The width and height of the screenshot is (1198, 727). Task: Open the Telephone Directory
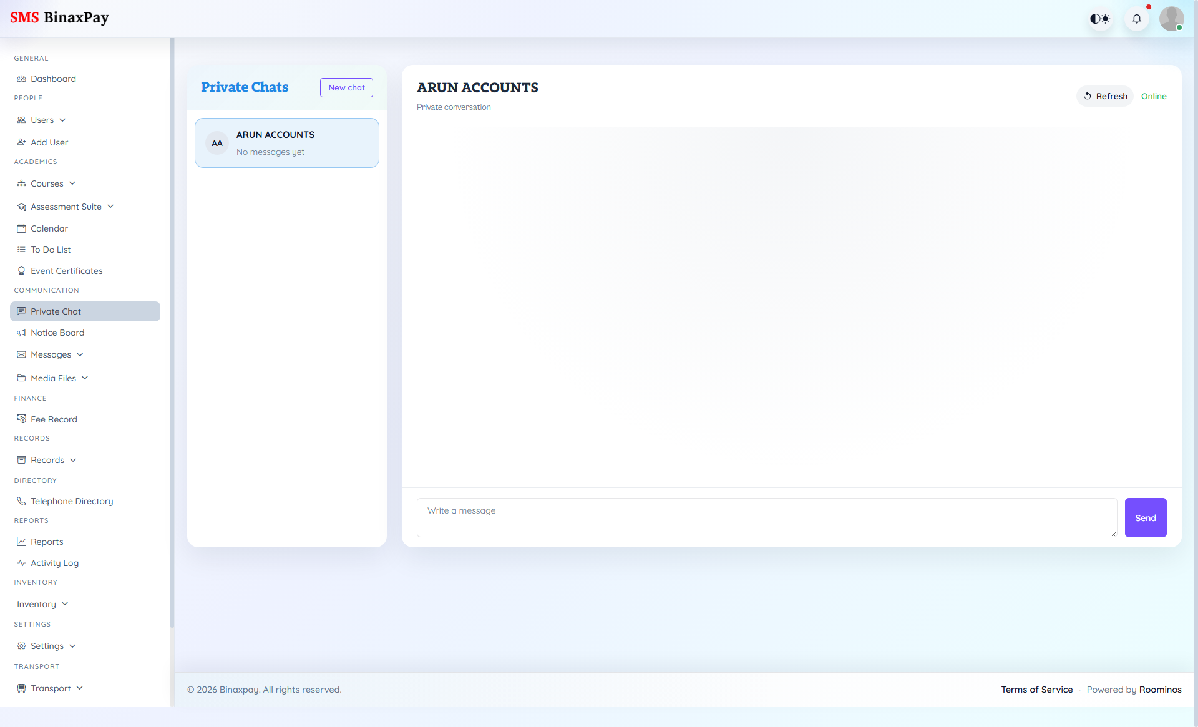tap(71, 501)
